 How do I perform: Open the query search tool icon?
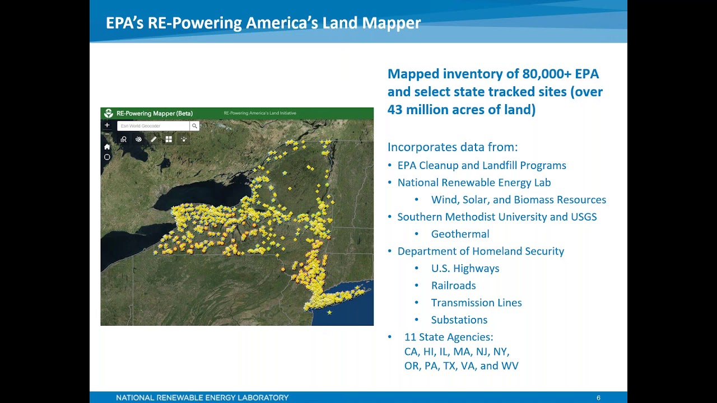(x=124, y=139)
